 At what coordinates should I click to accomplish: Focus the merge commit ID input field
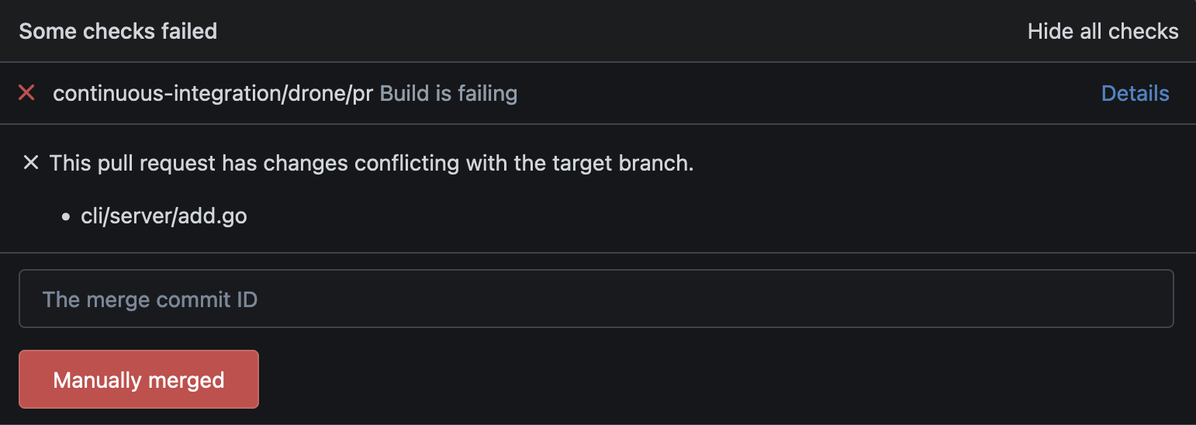596,299
